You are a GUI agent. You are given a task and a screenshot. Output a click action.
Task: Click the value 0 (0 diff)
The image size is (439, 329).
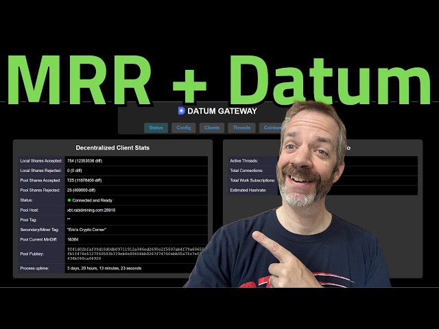point(75,171)
